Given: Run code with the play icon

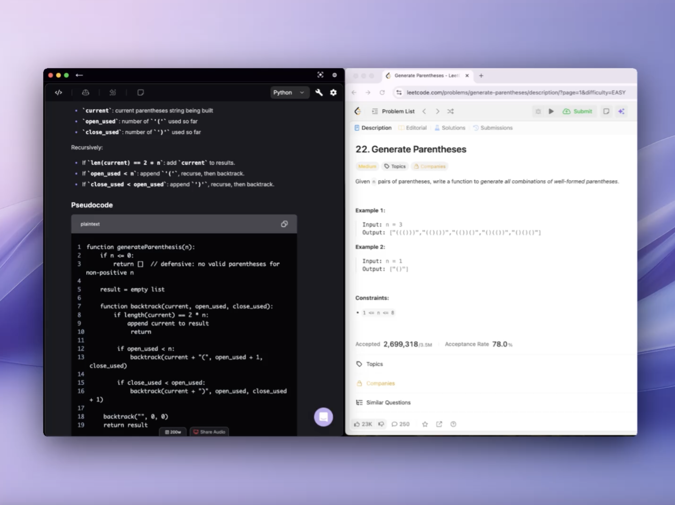Looking at the screenshot, I should tap(551, 112).
